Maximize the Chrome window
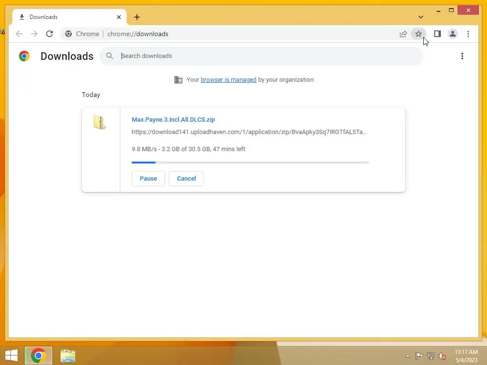The image size is (487, 365). pos(451,10)
